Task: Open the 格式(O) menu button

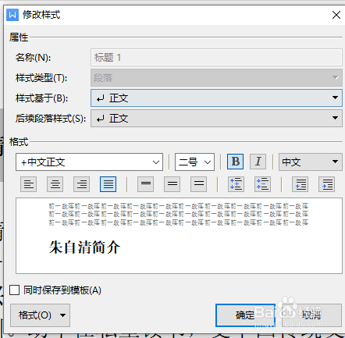Action: 40,315
